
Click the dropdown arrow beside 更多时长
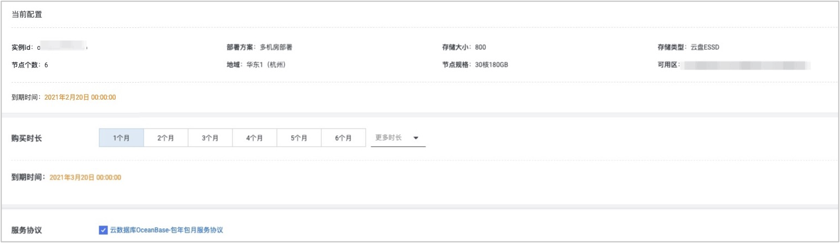[416, 138]
